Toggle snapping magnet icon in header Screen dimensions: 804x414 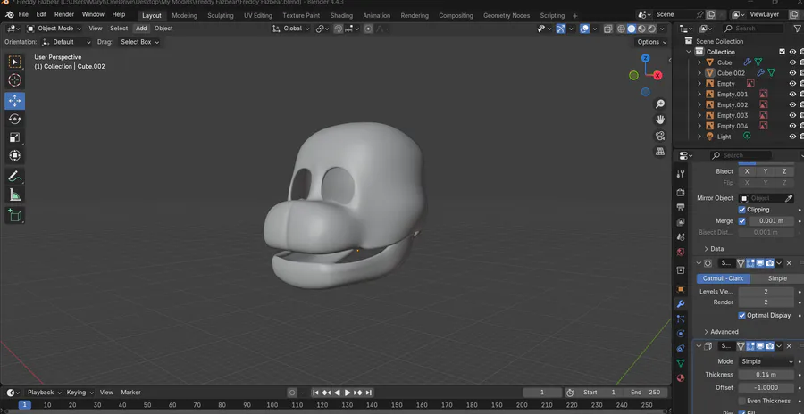[339, 29]
